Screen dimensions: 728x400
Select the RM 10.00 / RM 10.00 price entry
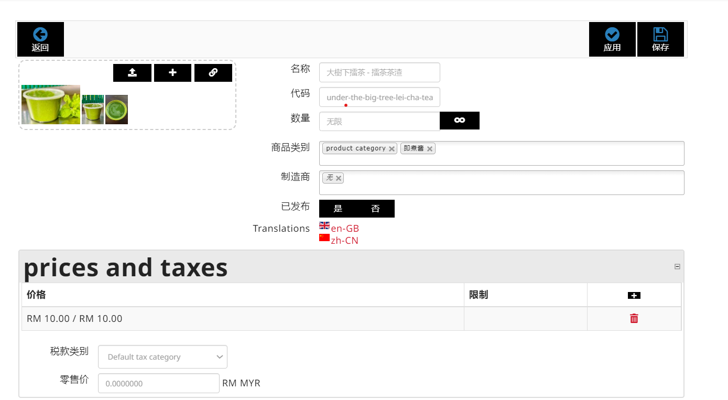click(x=74, y=319)
